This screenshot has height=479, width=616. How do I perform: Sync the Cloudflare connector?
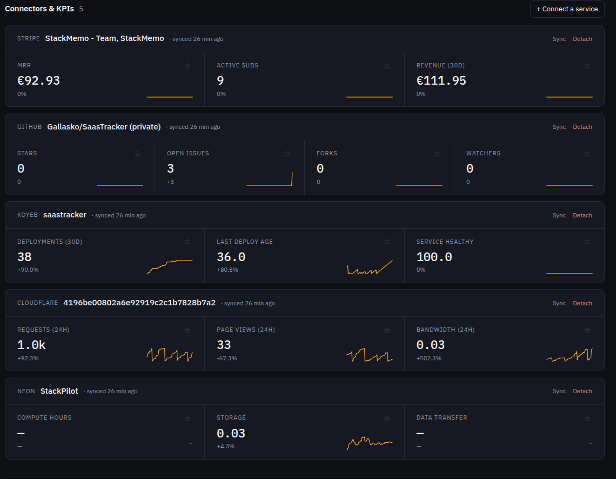tap(559, 303)
